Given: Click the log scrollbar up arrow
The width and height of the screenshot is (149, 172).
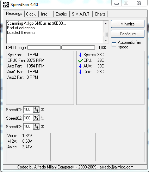Looking at the screenshot, I should pos(106,24).
